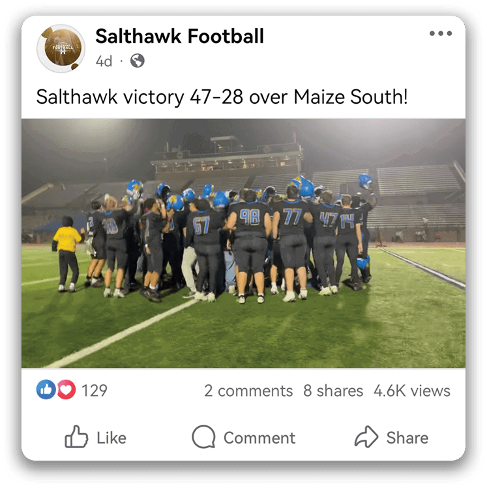This screenshot has height=488, width=487.
Task: Click the Comment button label
Action: point(259,438)
